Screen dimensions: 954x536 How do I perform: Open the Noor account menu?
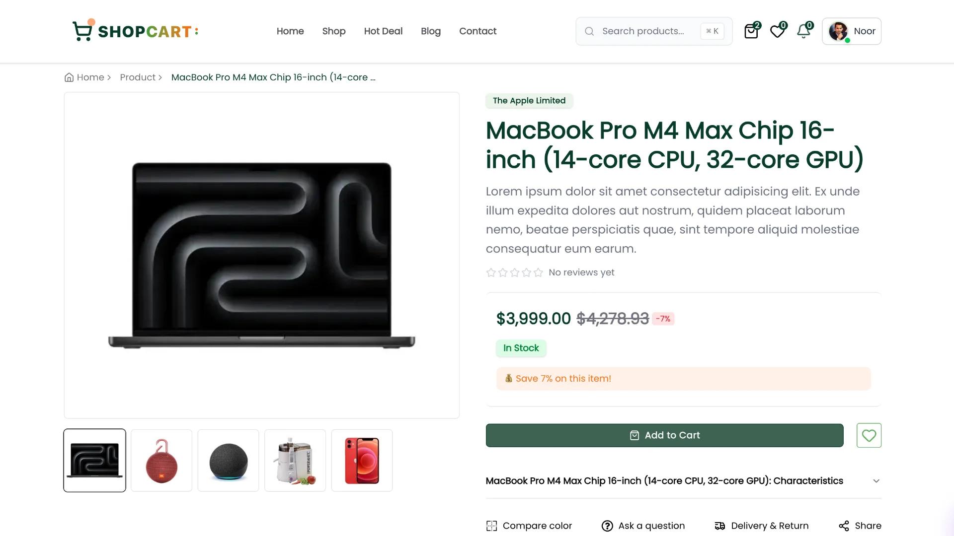point(851,31)
